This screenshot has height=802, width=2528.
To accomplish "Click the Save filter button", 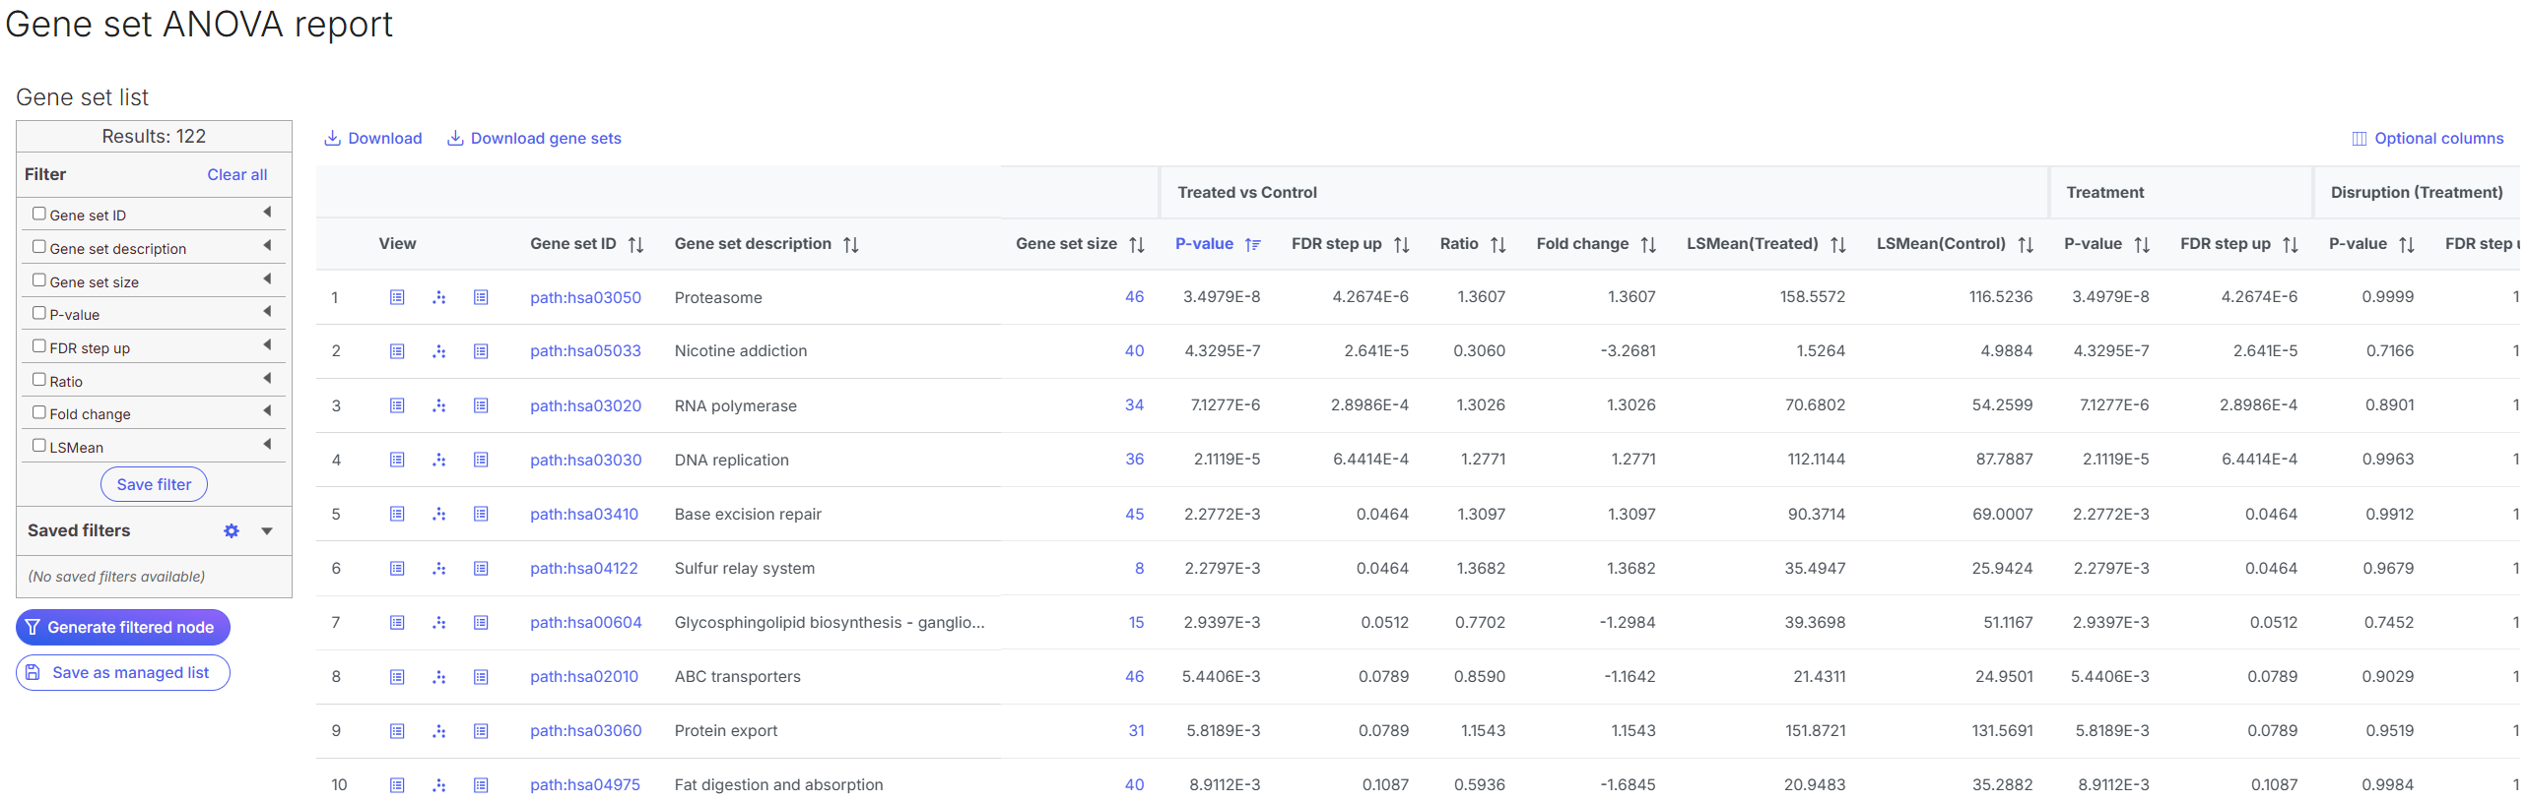I will tap(154, 484).
